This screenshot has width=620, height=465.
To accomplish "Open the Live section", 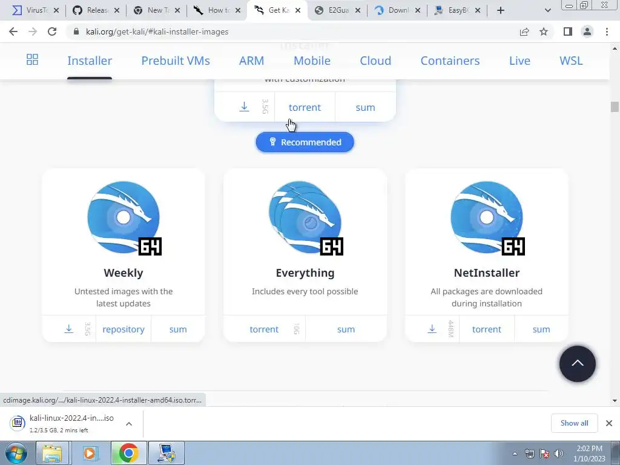I will pyautogui.click(x=519, y=61).
